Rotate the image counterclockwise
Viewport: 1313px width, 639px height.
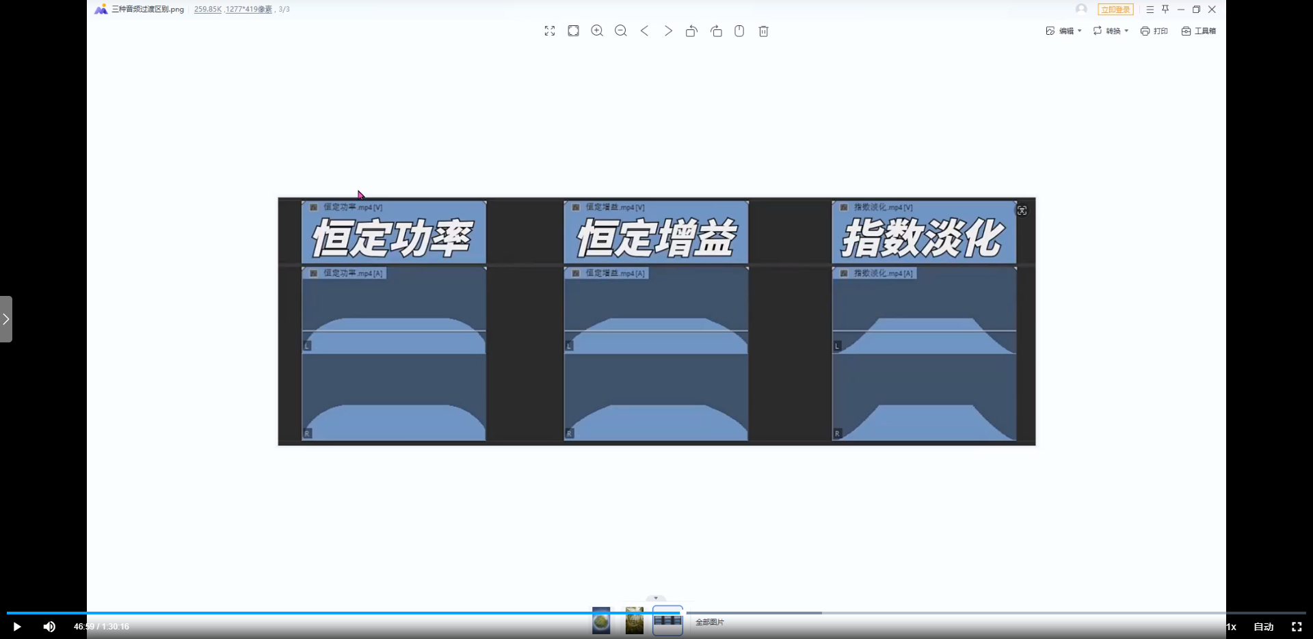click(x=691, y=31)
